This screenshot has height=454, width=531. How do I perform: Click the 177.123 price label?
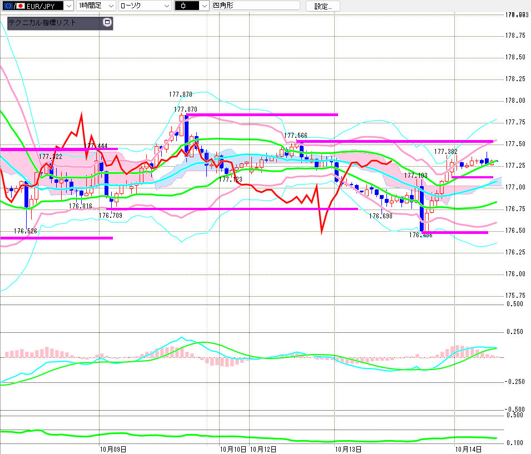tap(231, 179)
